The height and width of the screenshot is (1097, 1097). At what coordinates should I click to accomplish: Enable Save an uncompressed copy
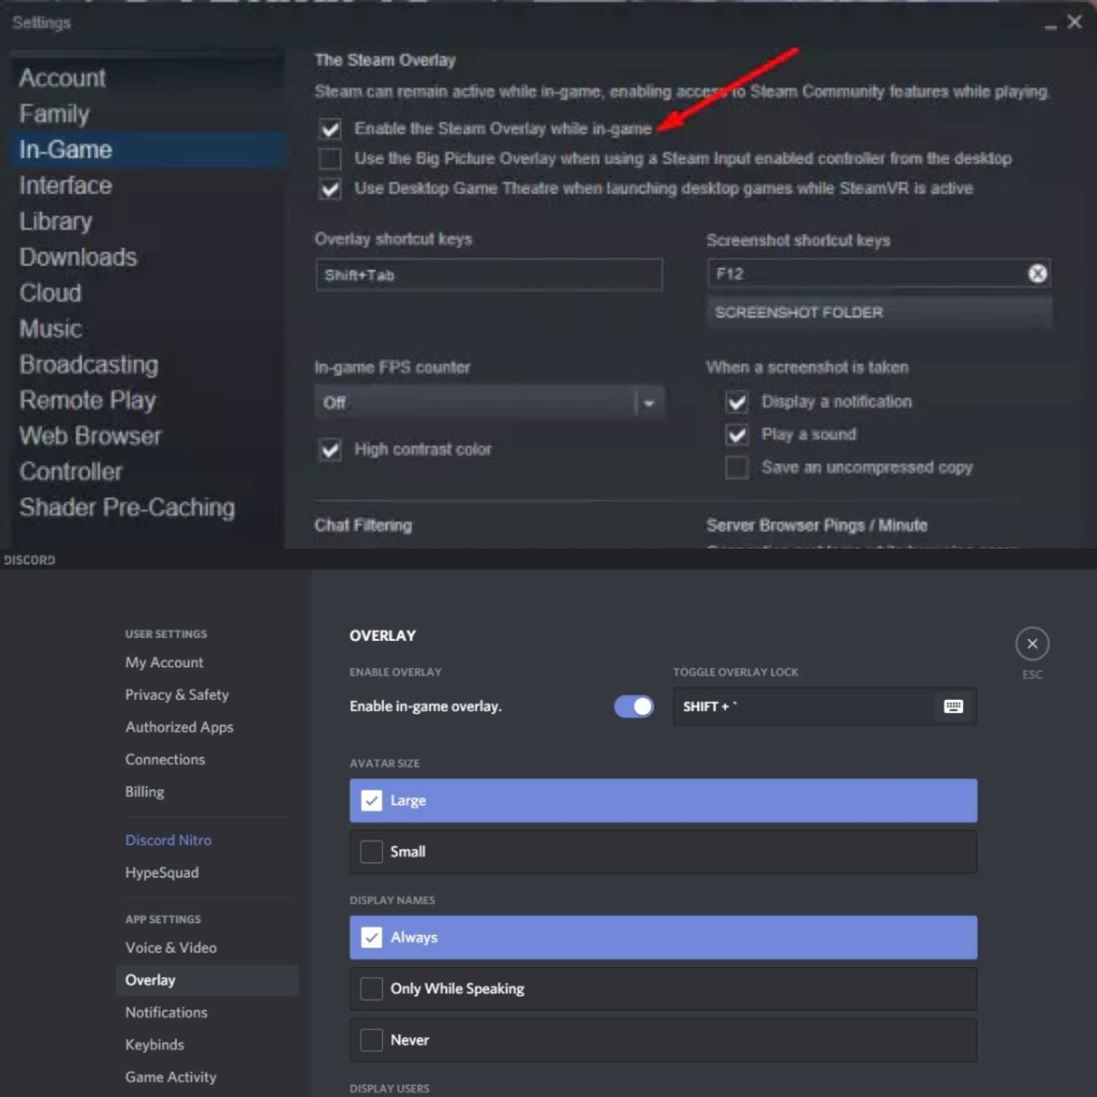(736, 468)
